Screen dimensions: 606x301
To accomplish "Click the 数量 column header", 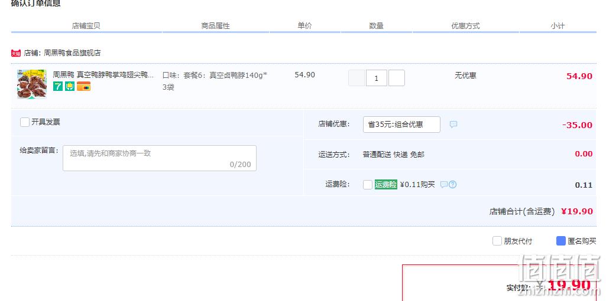I will (377, 26).
